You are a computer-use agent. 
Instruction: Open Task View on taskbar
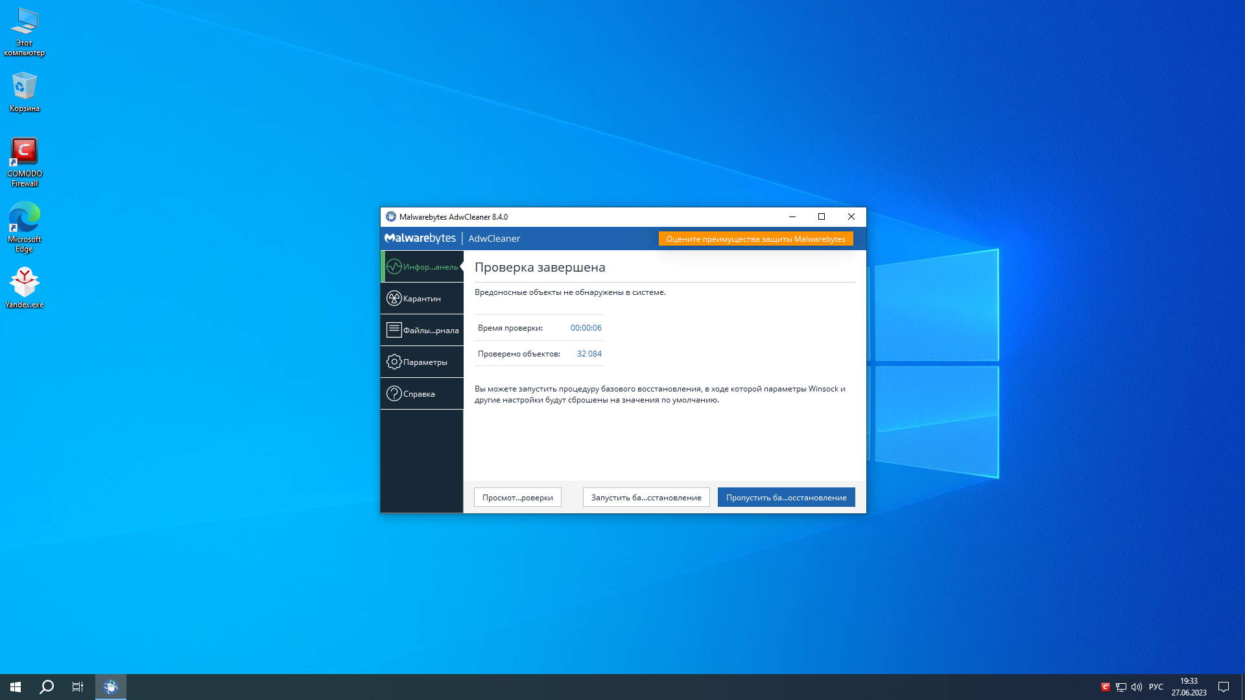pyautogui.click(x=78, y=686)
